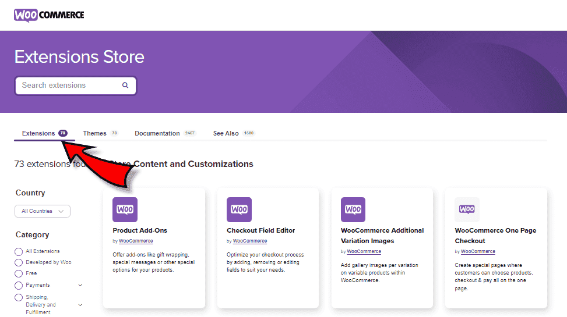Image resolution: width=567 pixels, height=317 pixels.
Task: Click the One Page Checkout Woo icon
Action: click(467, 209)
